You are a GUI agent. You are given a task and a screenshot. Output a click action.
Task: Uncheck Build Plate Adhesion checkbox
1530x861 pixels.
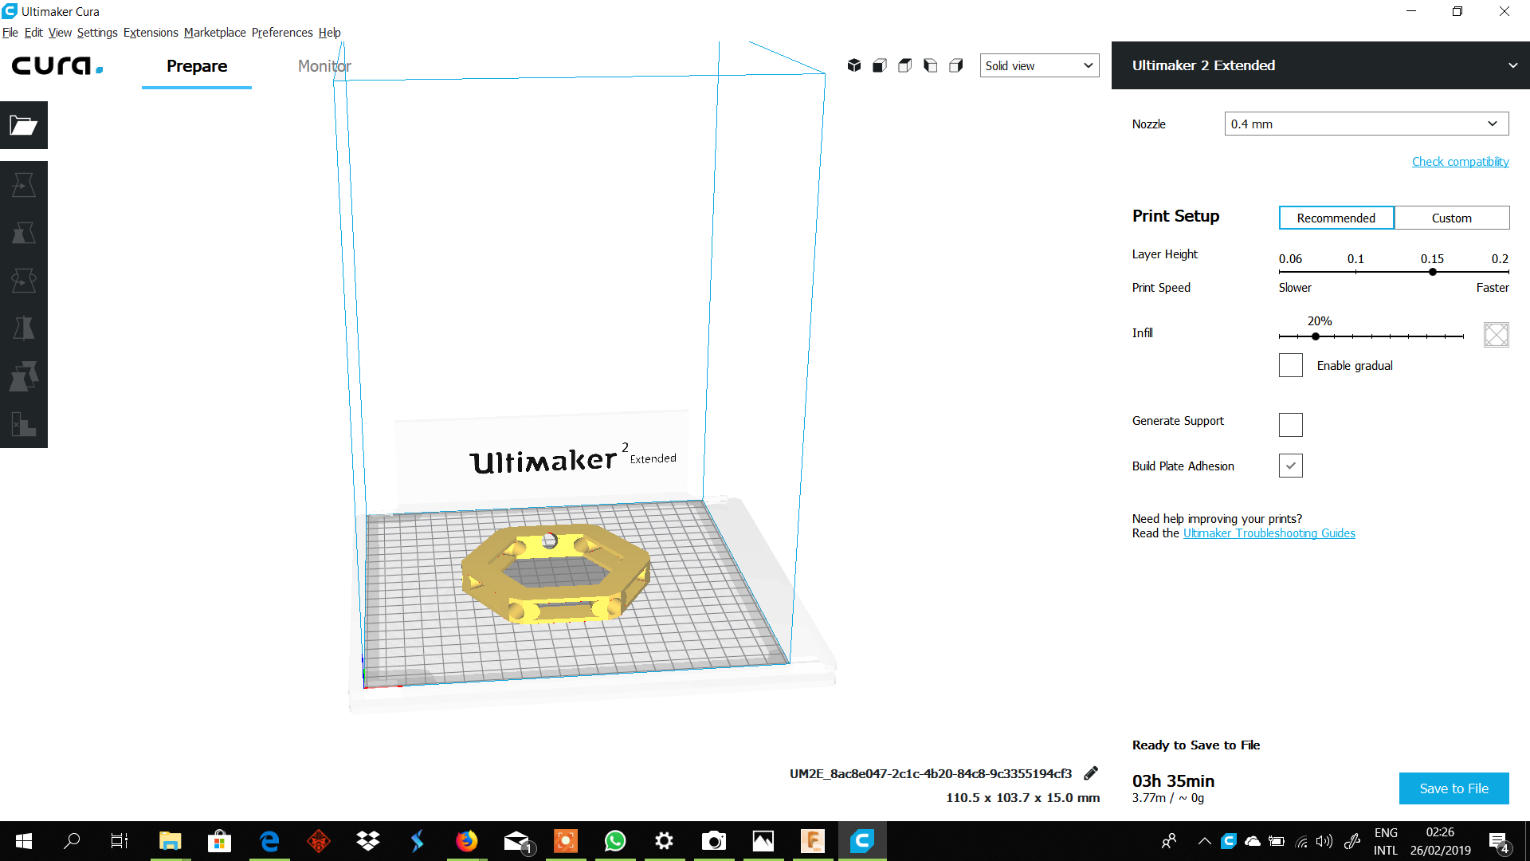1290,466
